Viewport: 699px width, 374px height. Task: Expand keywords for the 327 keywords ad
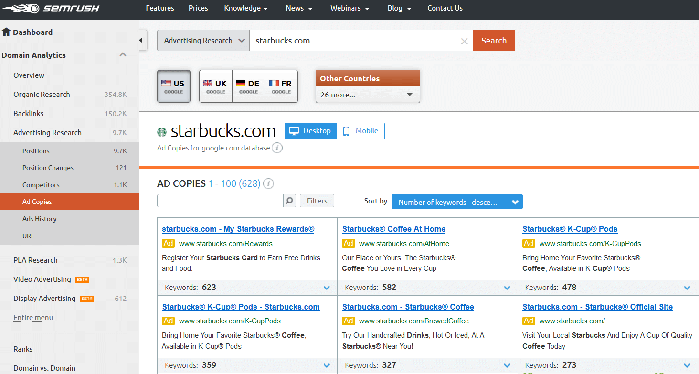tap(507, 365)
